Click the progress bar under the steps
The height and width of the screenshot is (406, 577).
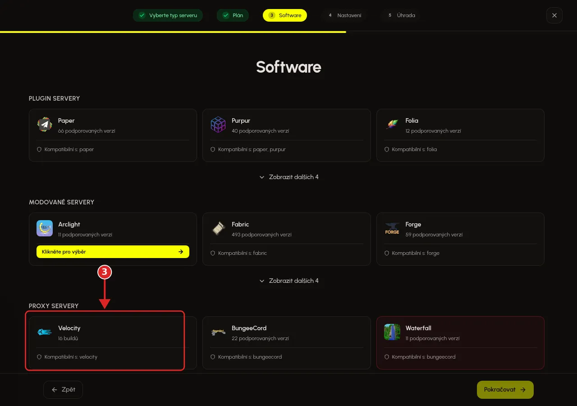(x=173, y=32)
